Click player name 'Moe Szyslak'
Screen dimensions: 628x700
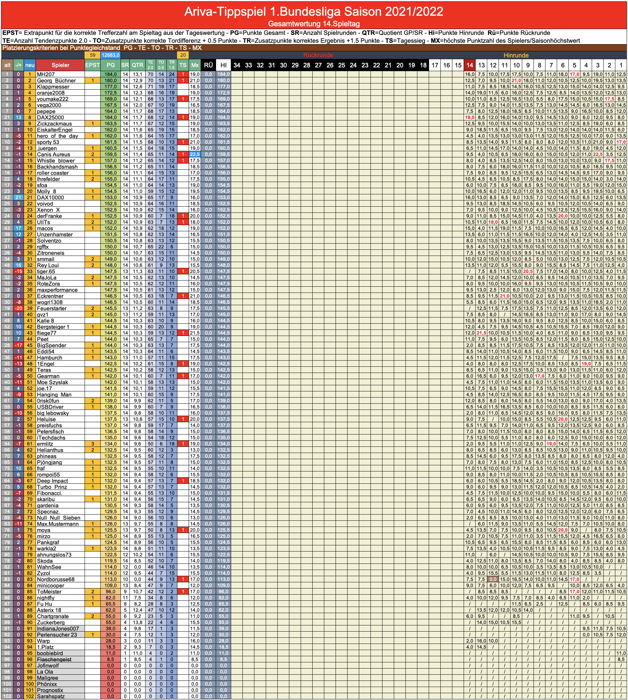point(52,382)
